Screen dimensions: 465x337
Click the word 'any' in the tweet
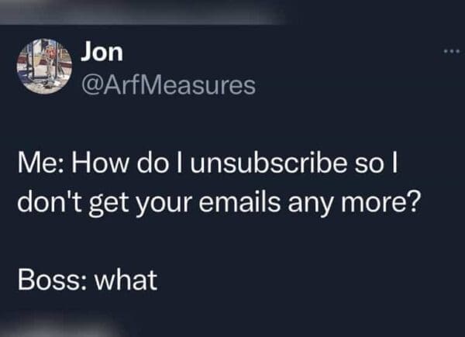tap(311, 205)
